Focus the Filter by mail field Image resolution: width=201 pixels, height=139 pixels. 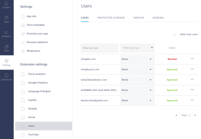click(x=99, y=48)
